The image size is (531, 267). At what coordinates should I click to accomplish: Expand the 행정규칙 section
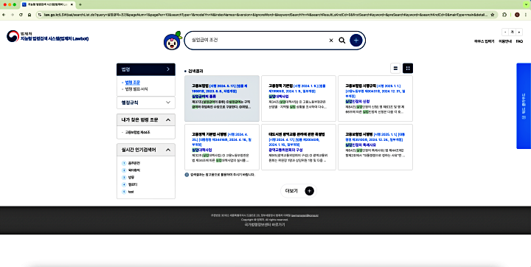click(x=146, y=103)
